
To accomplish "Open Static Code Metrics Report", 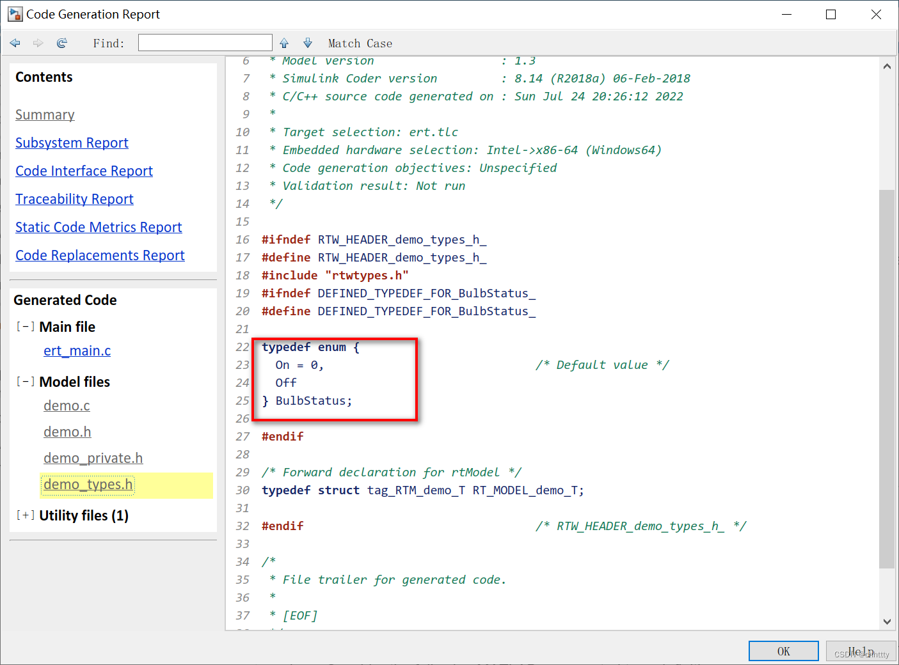I will click(99, 228).
